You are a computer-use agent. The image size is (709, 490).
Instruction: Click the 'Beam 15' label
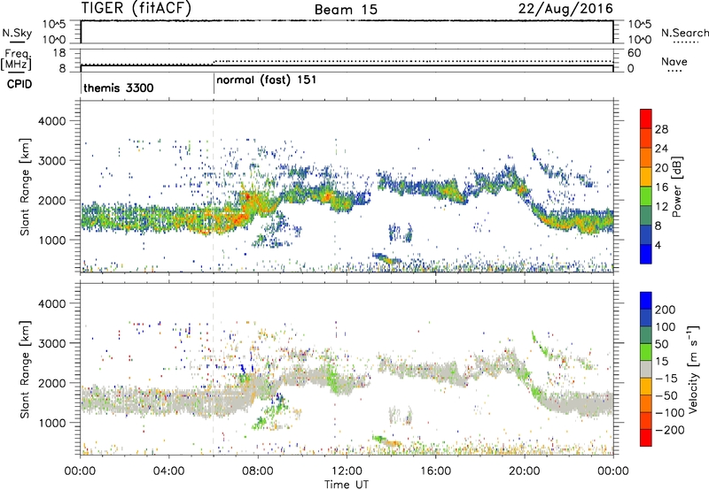pyautogui.click(x=346, y=10)
